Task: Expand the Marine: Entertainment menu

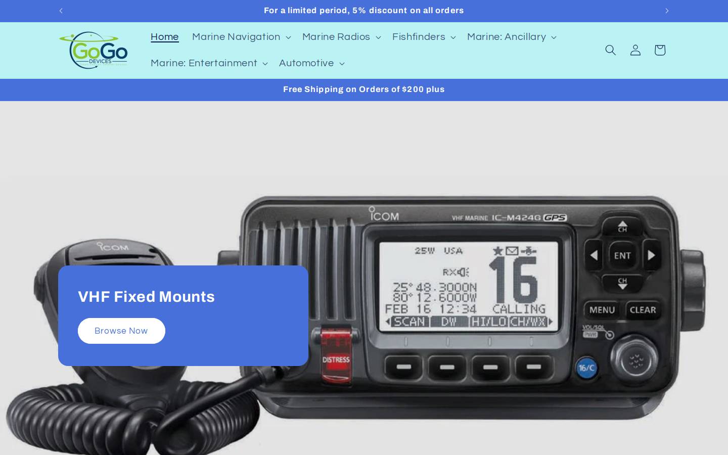Action: [209, 63]
